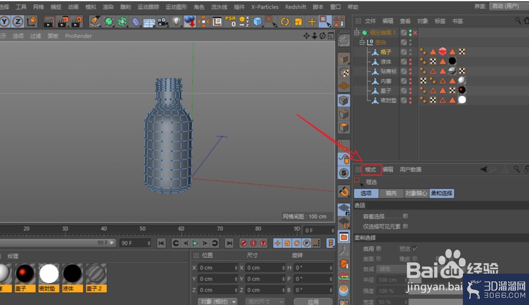529x305 pixels.
Task: Click the green subdivision surface generator icon
Action: (x=109, y=22)
